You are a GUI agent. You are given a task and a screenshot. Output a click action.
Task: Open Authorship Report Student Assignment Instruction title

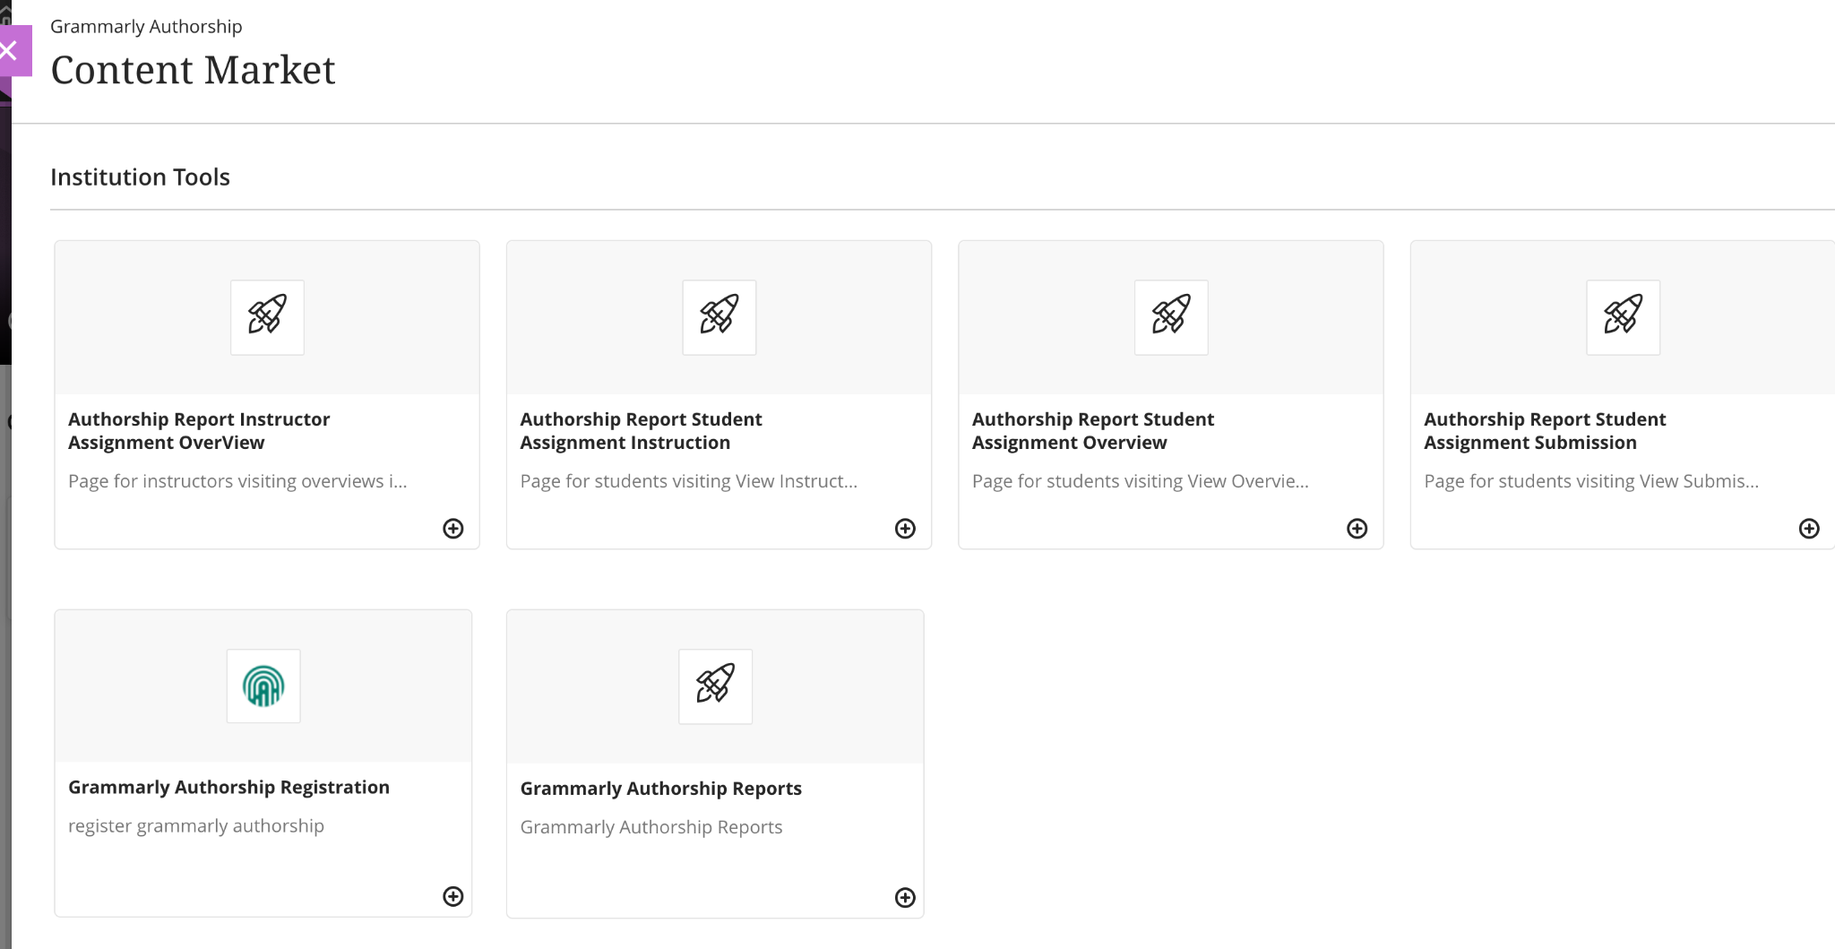click(641, 431)
